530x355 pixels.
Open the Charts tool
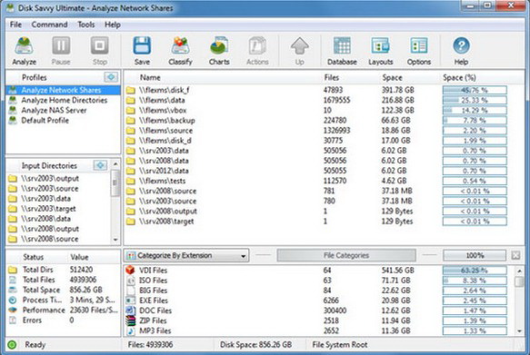pyautogui.click(x=219, y=51)
